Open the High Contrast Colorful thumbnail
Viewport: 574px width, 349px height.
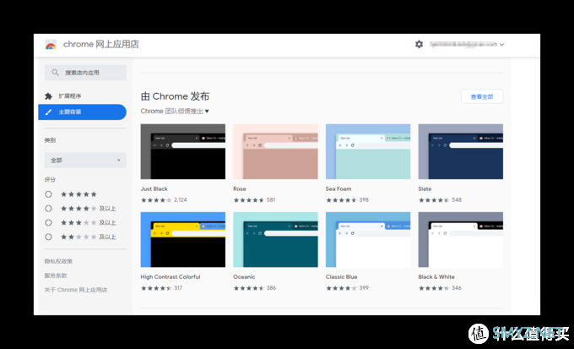[x=183, y=239]
